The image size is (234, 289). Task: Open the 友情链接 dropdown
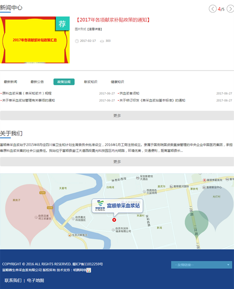pos(201,265)
